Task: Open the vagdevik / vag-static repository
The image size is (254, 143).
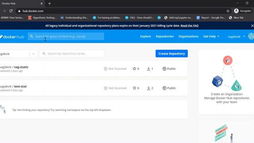Action: pyautogui.click(x=14, y=67)
